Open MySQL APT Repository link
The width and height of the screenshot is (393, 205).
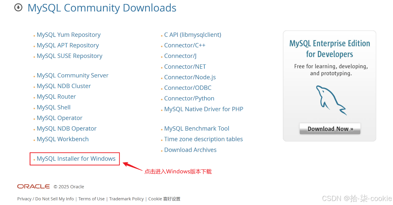(x=68, y=45)
